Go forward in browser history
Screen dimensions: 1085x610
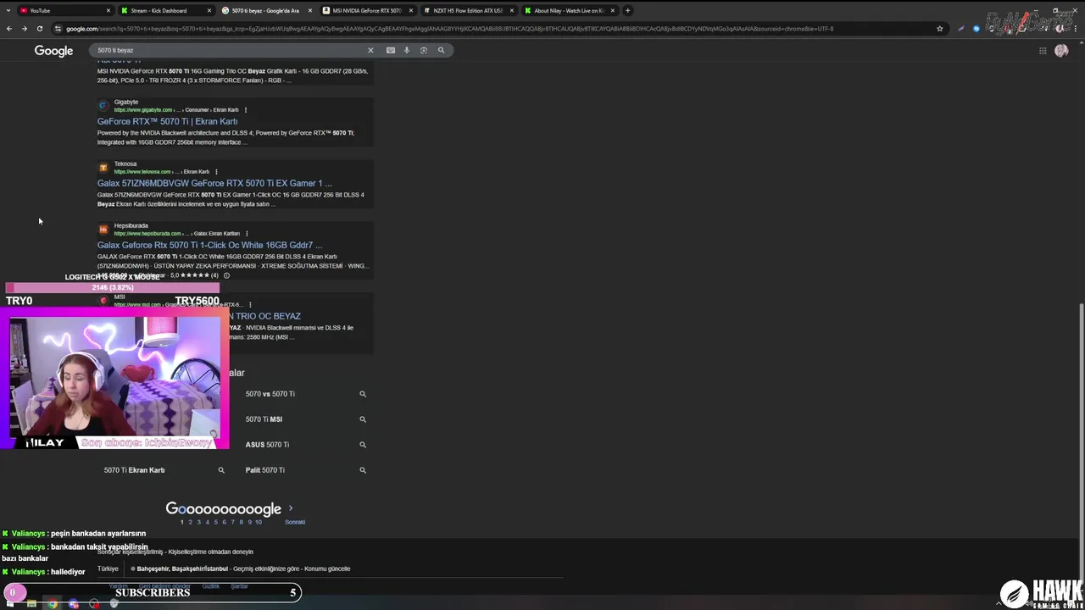click(24, 28)
